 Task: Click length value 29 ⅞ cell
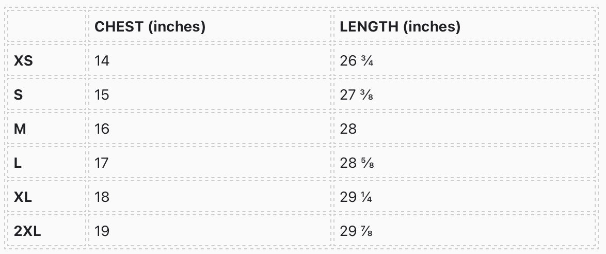coord(357,231)
